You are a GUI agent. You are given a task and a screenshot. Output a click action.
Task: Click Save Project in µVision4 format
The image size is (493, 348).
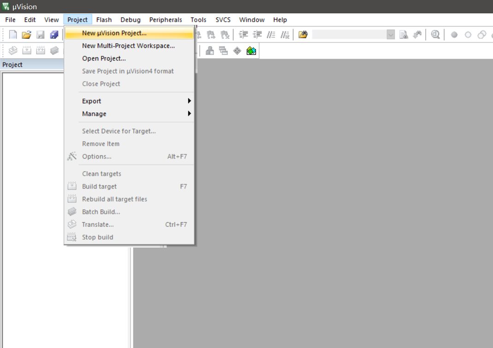129,71
